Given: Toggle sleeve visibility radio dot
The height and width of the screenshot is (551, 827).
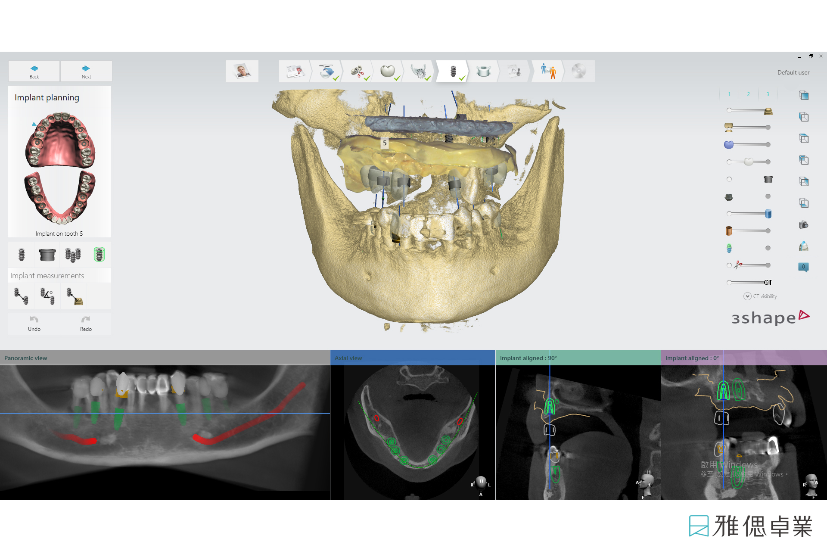Looking at the screenshot, I should 729,179.
